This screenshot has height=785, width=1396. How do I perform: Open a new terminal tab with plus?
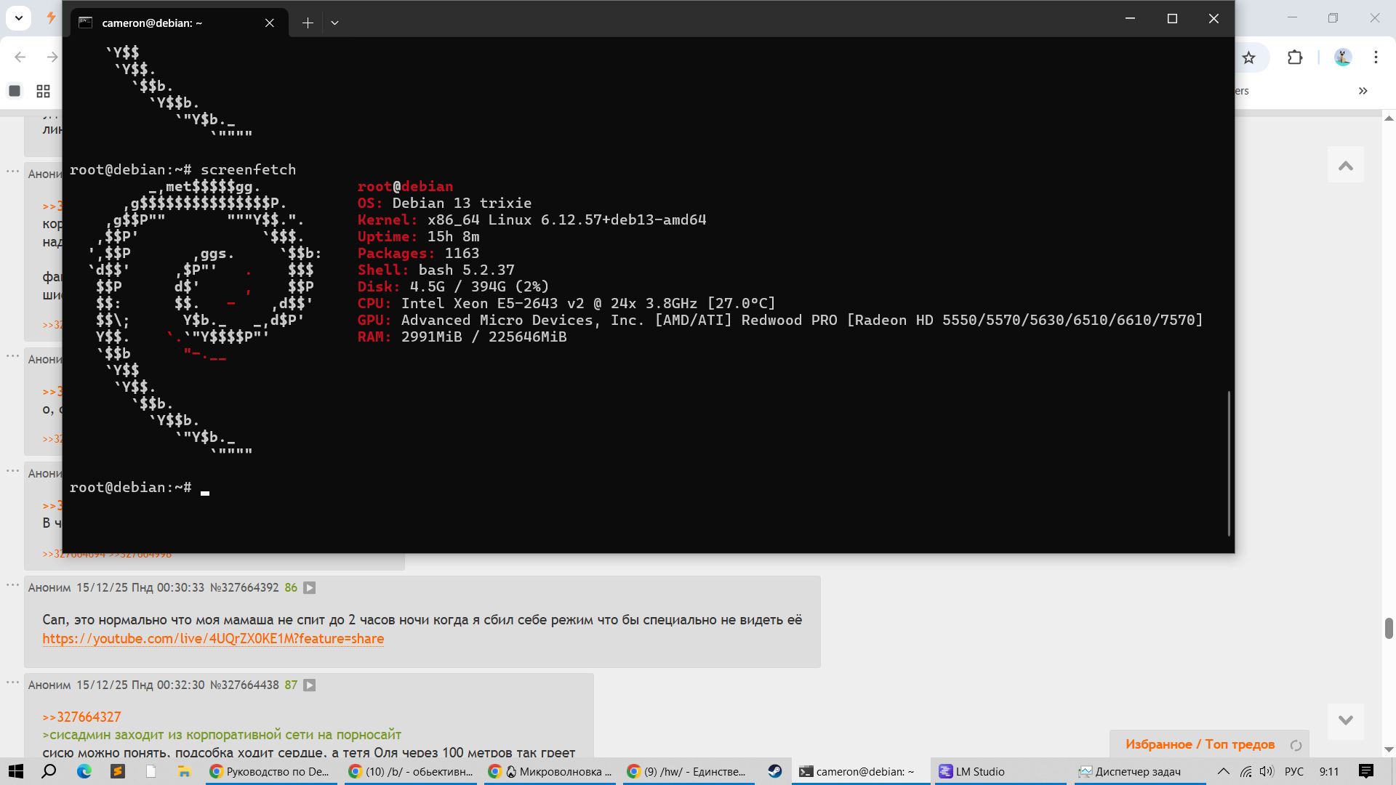308,23
